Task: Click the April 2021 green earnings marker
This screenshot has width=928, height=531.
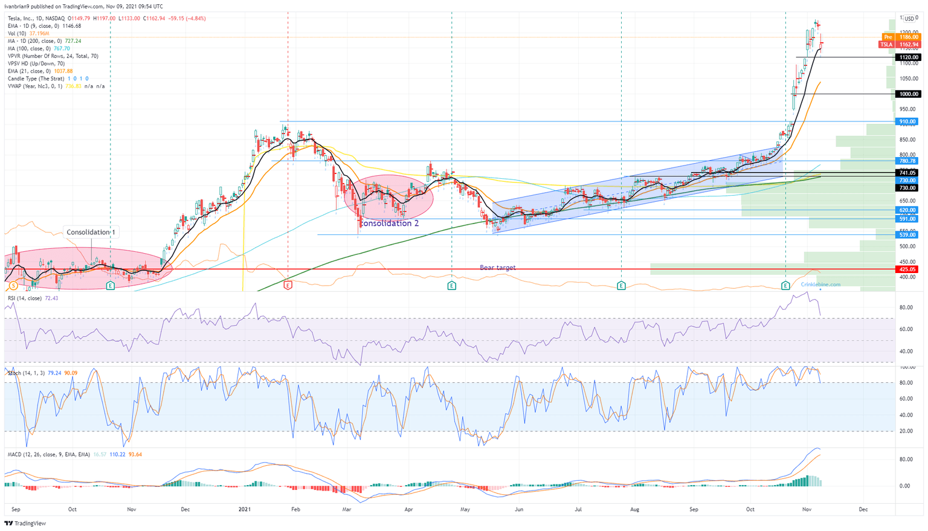Action: 452,285
